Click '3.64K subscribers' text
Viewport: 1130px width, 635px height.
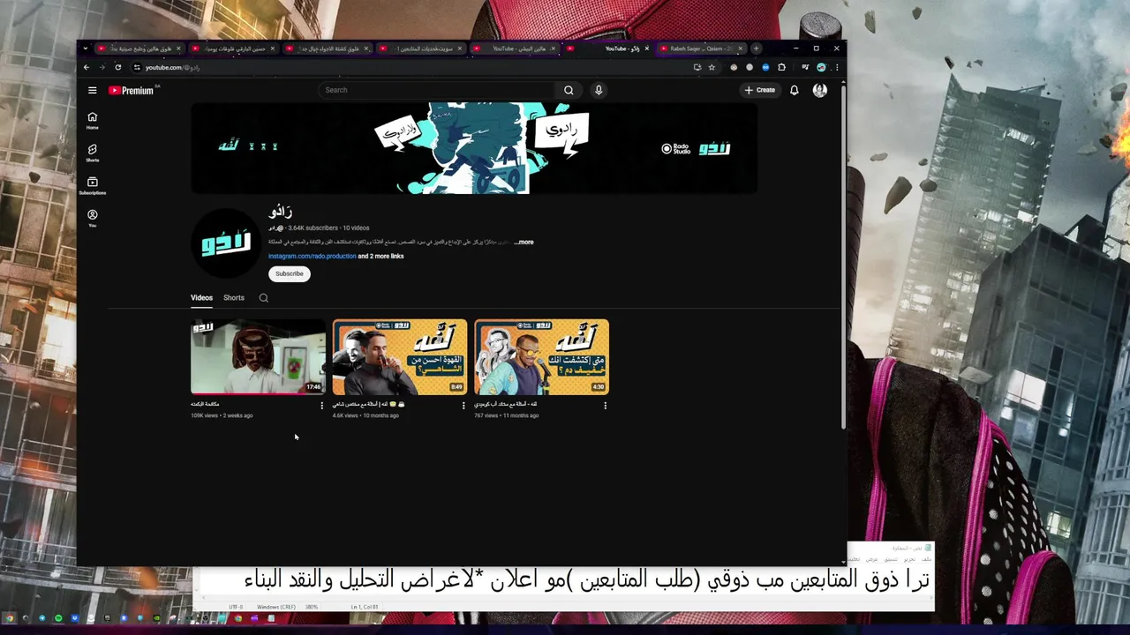(313, 228)
